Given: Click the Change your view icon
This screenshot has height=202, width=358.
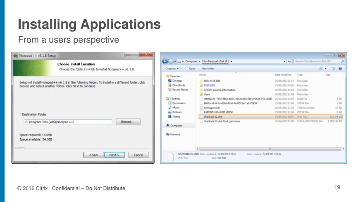Looking at the screenshot, I should [x=321, y=69].
